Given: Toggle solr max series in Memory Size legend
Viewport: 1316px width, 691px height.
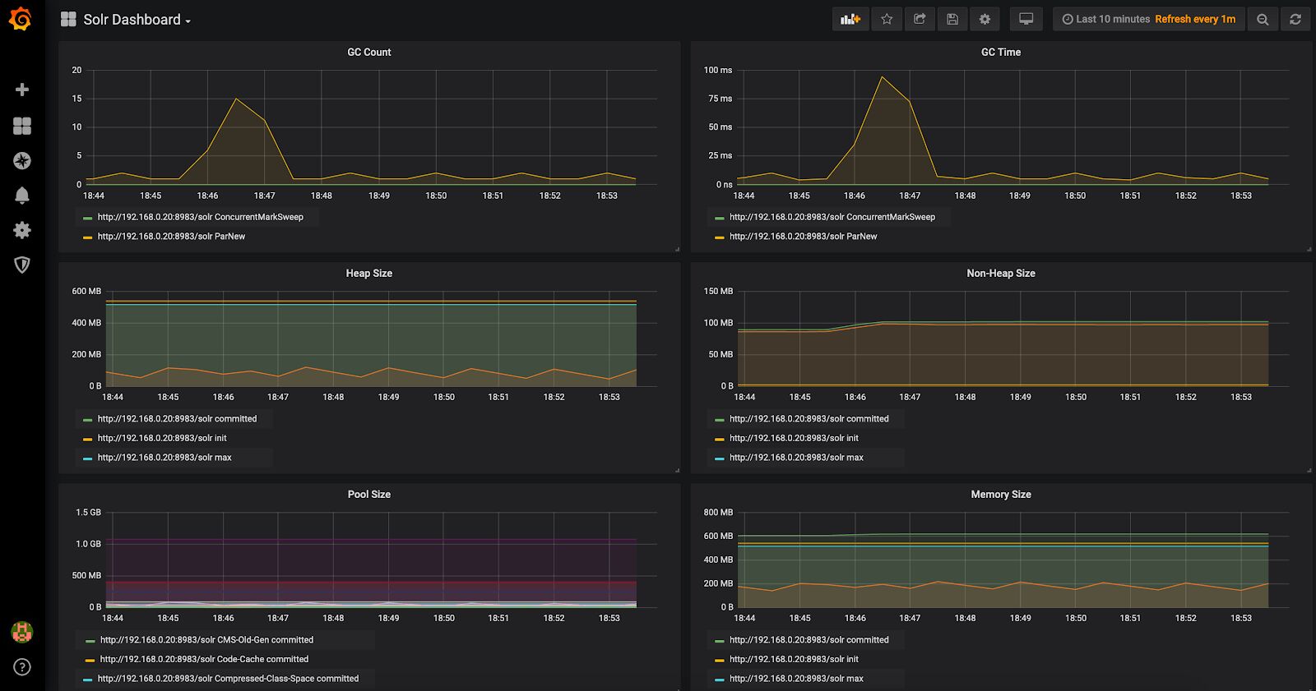Looking at the screenshot, I should 796,678.
